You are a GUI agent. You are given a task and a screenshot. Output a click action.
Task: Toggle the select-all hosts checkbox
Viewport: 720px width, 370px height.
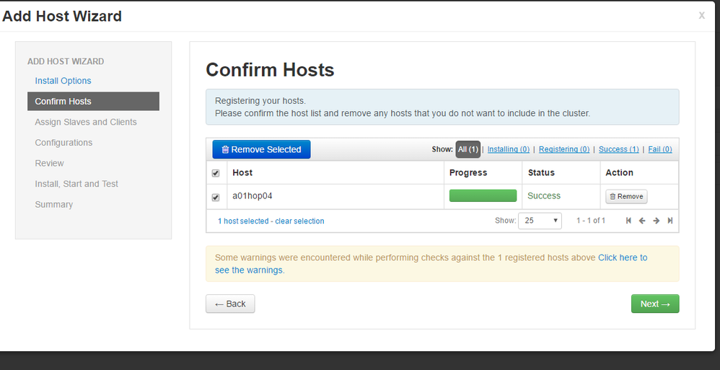point(216,173)
